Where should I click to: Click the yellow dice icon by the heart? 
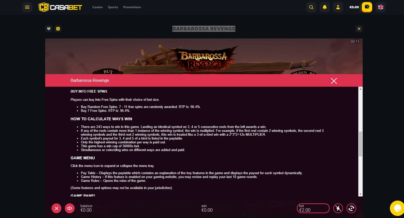58,29
